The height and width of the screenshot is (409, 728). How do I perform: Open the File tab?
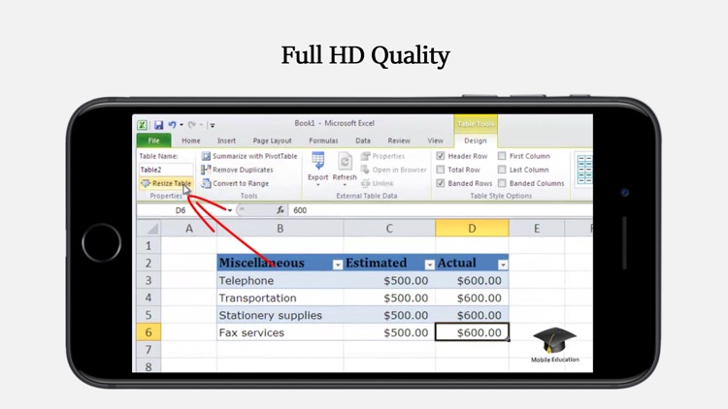[x=153, y=141]
